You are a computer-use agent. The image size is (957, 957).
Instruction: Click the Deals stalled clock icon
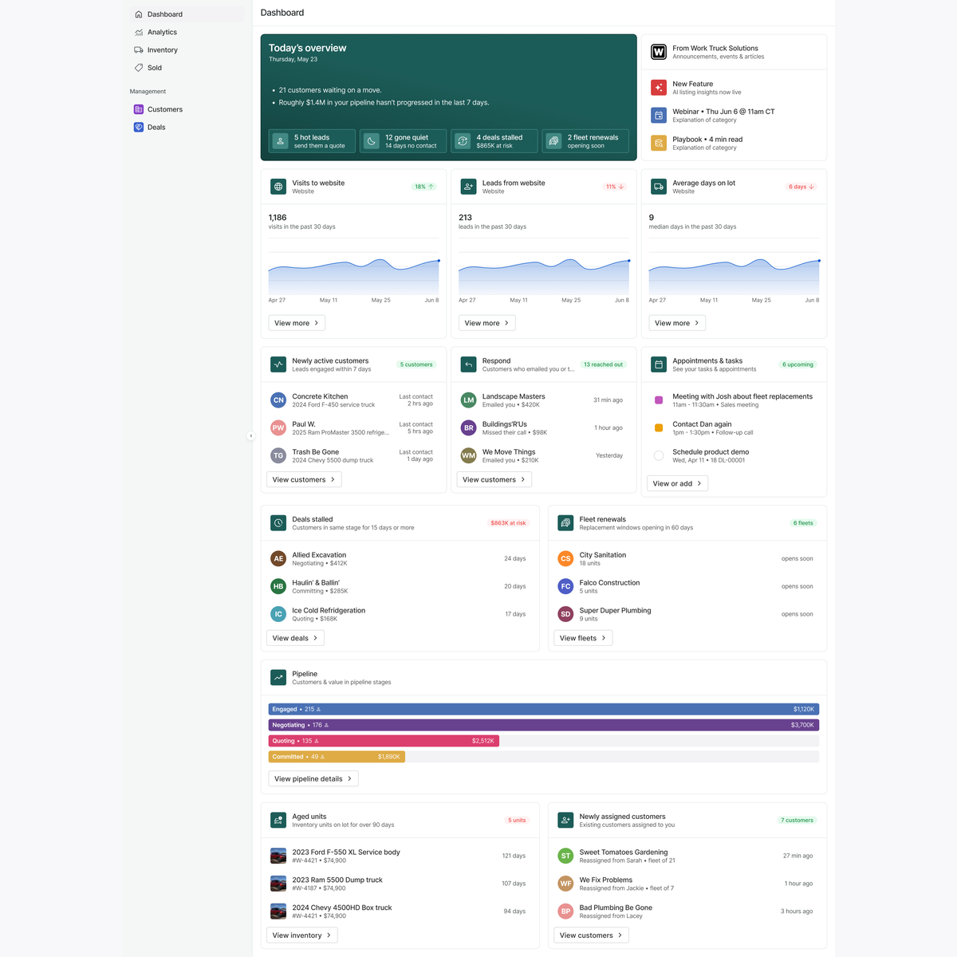click(278, 523)
